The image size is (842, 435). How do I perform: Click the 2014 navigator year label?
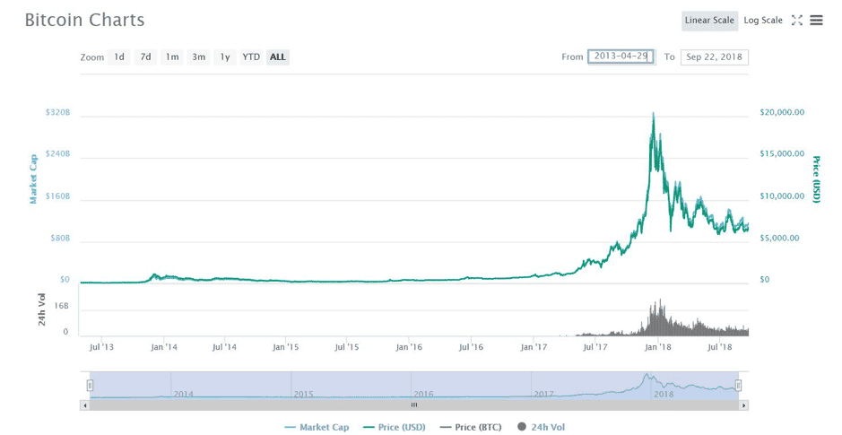[x=183, y=394]
